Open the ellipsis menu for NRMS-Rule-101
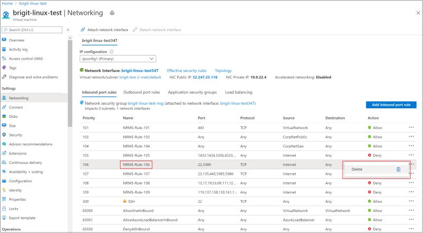Image resolution: width=423 pixels, height=233 pixels. [x=411, y=127]
